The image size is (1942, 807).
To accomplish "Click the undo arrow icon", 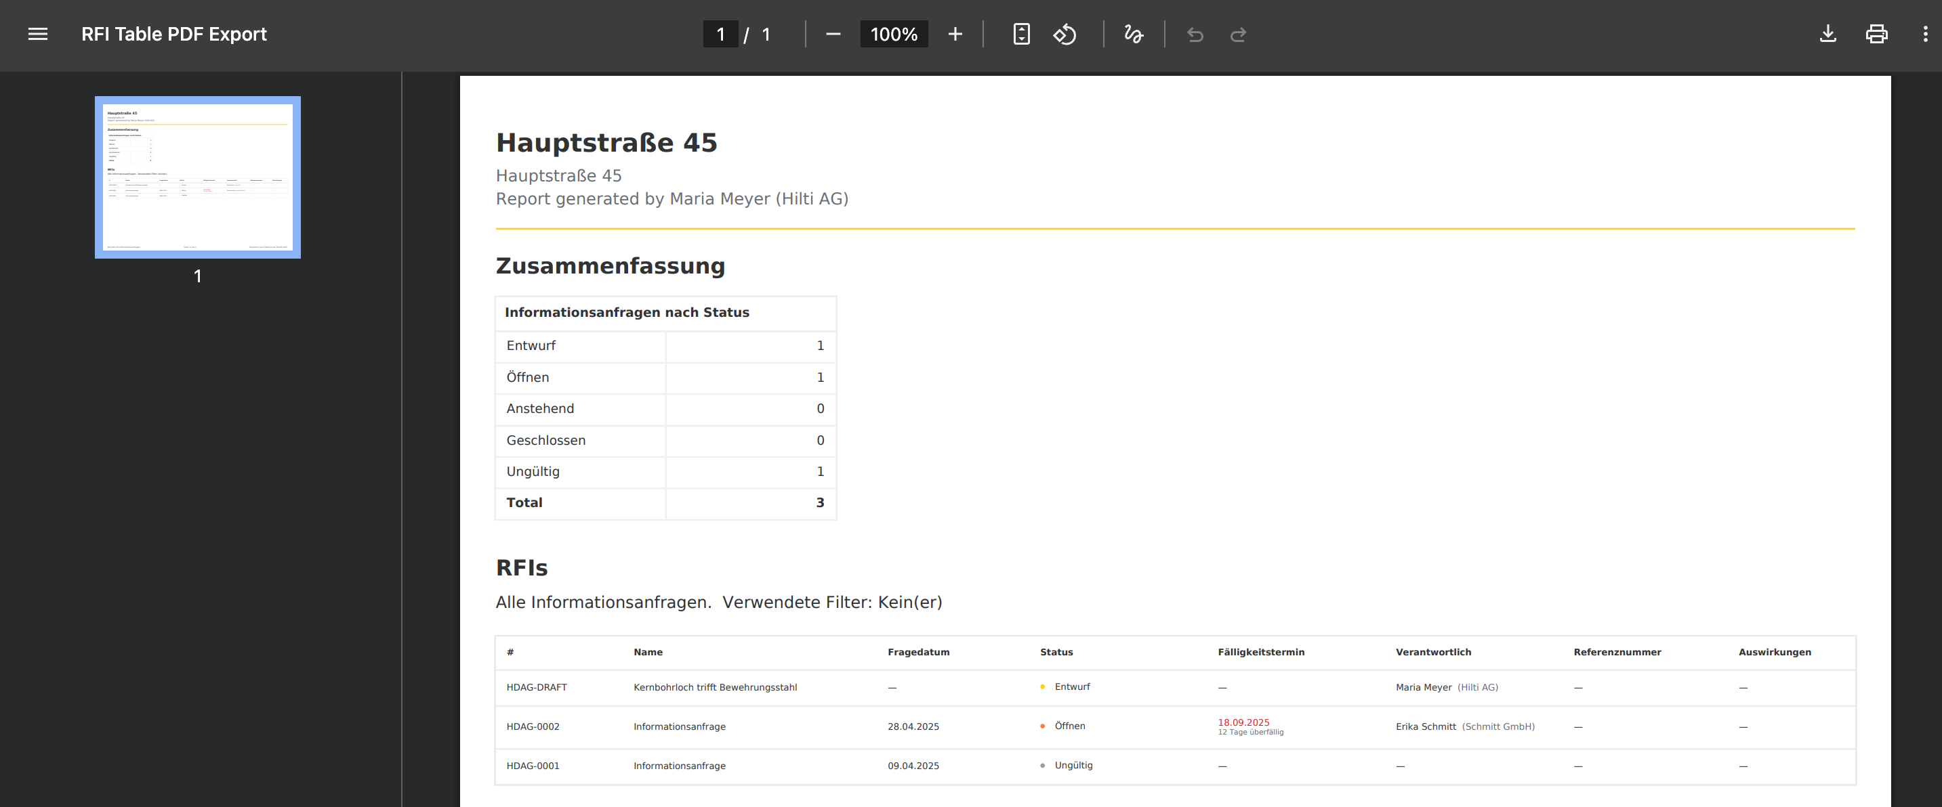I will pyautogui.click(x=1195, y=35).
